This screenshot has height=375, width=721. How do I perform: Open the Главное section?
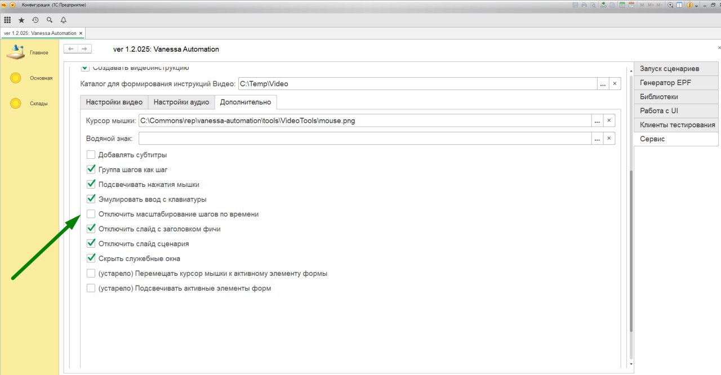click(29, 52)
